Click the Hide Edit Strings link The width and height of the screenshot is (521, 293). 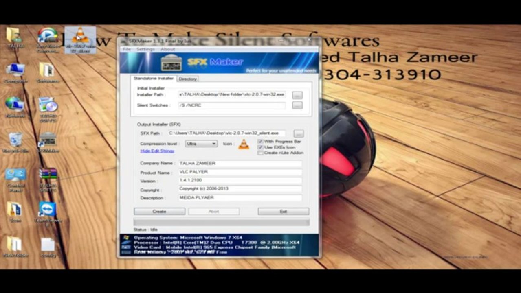click(157, 151)
